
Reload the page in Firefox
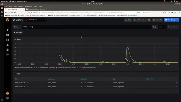point(12,12)
